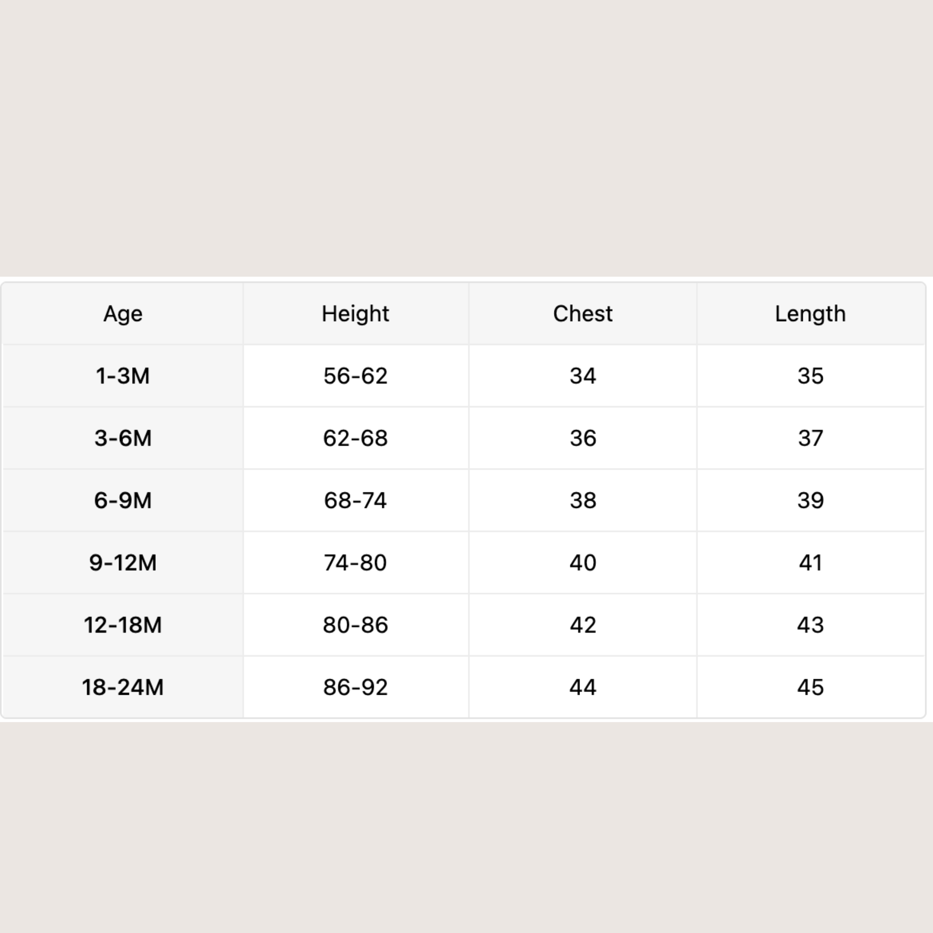This screenshot has width=933, height=933.
Task: Click the Age column header
Action: pos(123,314)
